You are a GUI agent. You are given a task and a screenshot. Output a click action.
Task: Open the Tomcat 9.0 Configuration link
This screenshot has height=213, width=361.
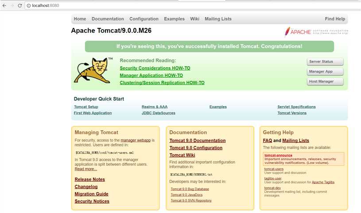click(196, 148)
